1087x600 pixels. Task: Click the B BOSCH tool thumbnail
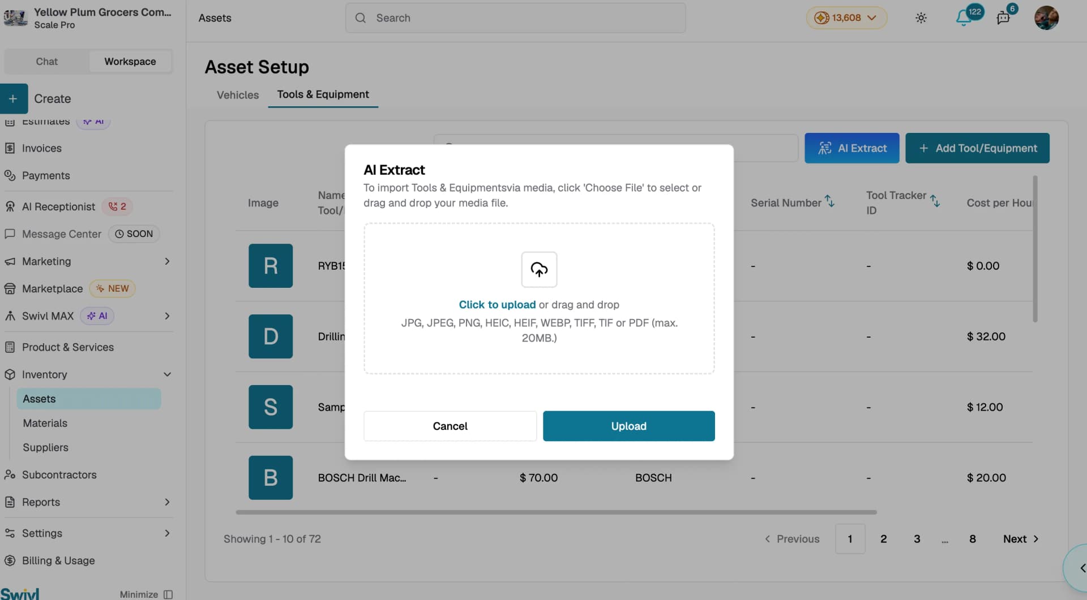[x=271, y=478]
